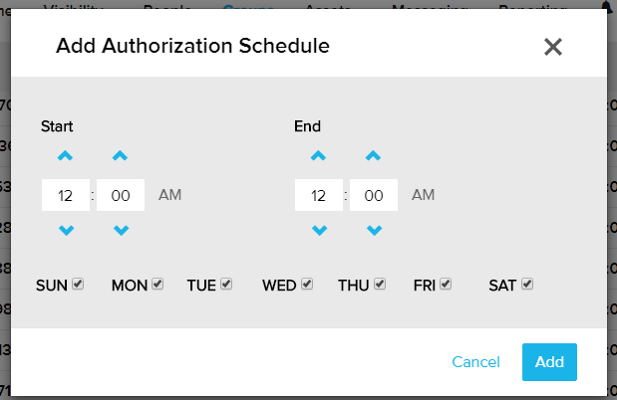Increase the End hour with up arrow
This screenshot has width=617, height=400.
319,156
